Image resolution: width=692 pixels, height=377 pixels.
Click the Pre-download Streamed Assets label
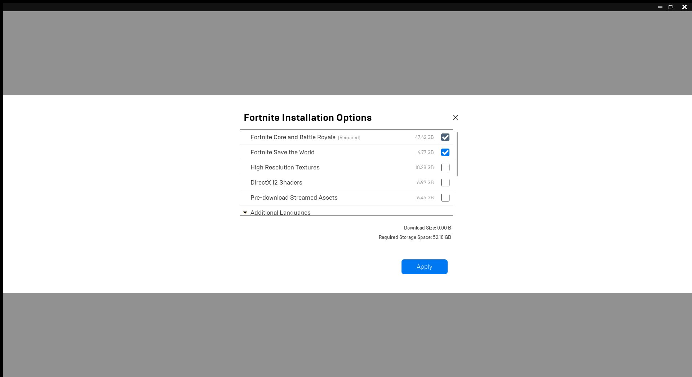point(294,198)
